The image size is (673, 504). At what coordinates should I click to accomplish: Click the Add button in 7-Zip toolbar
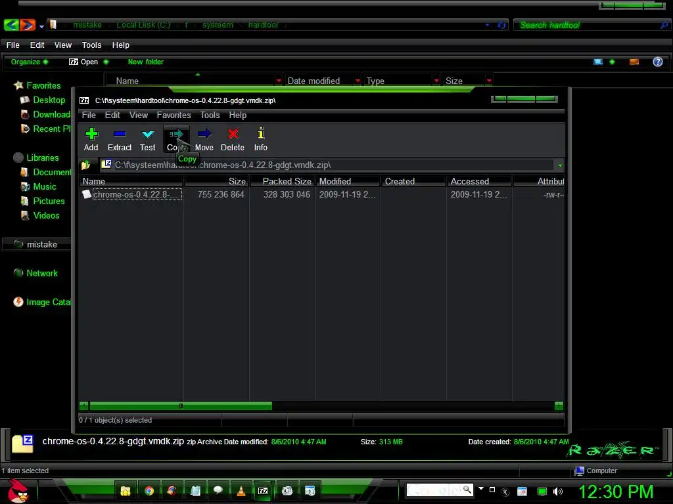point(91,139)
